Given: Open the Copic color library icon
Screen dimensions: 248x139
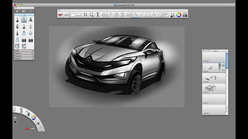Looking at the screenshot, I should click(185, 15).
